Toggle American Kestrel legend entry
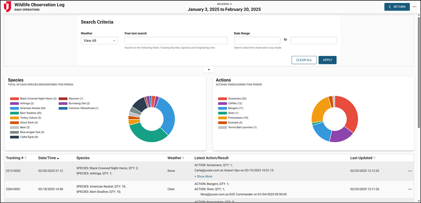This screenshot has width=421, height=203. click(31, 108)
